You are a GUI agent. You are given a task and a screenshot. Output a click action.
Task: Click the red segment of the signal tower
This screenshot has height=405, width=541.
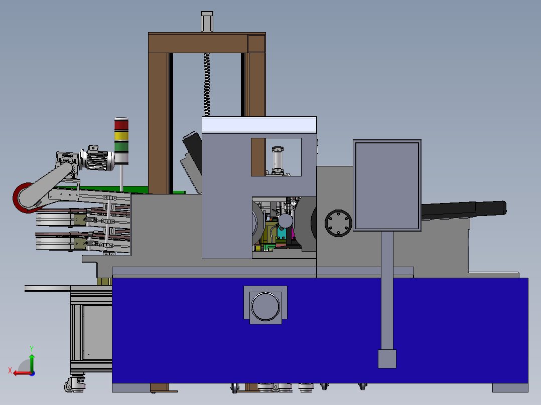tap(121, 125)
